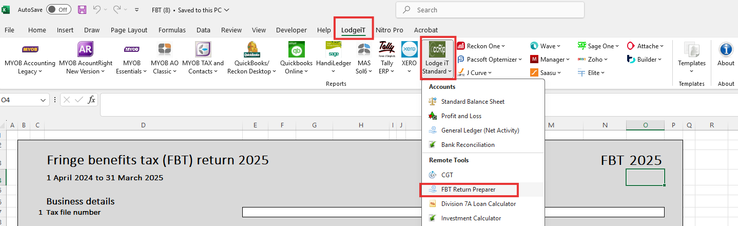Switch to the Insert ribbon tab
738x226 pixels.
click(x=65, y=30)
